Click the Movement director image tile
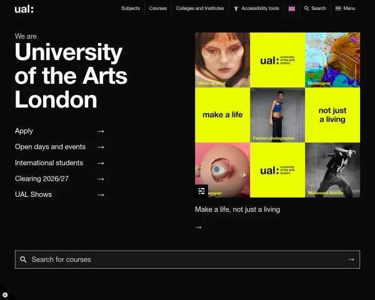This screenshot has height=300, width=375. [x=332, y=170]
